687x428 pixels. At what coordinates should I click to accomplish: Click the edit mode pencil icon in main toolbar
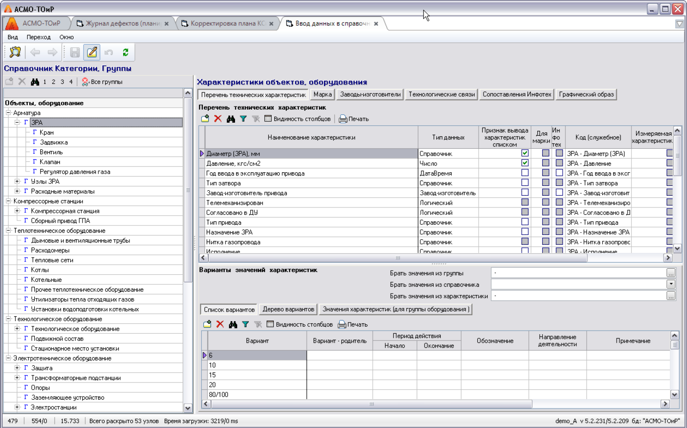click(x=92, y=52)
